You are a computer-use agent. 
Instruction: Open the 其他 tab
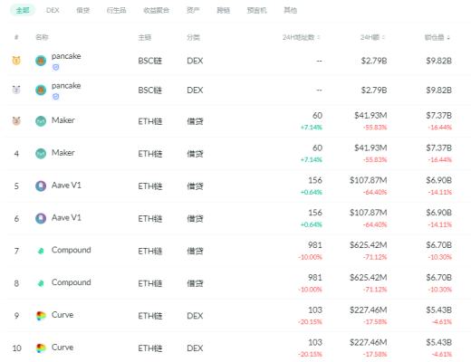click(290, 10)
